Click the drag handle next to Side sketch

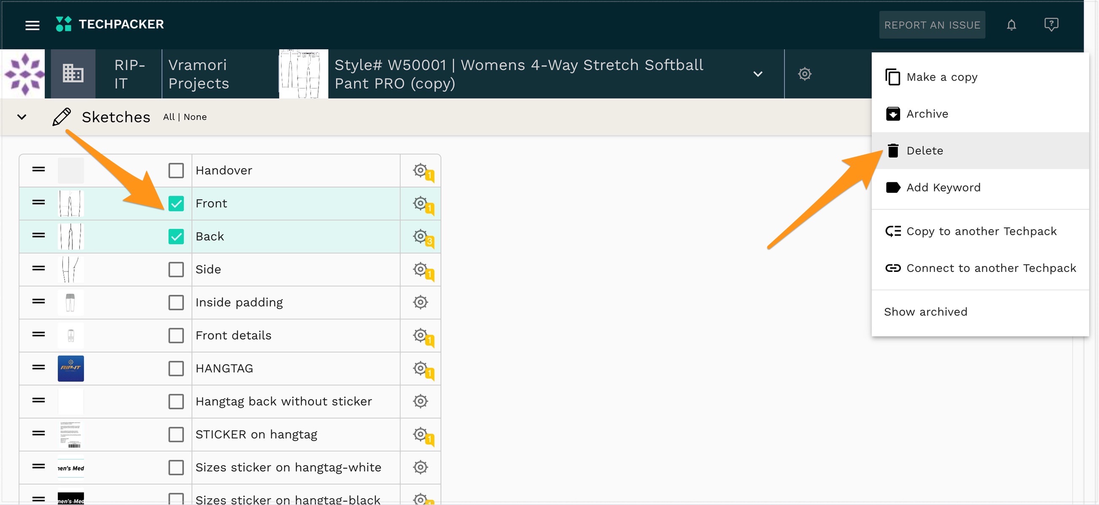coord(38,269)
